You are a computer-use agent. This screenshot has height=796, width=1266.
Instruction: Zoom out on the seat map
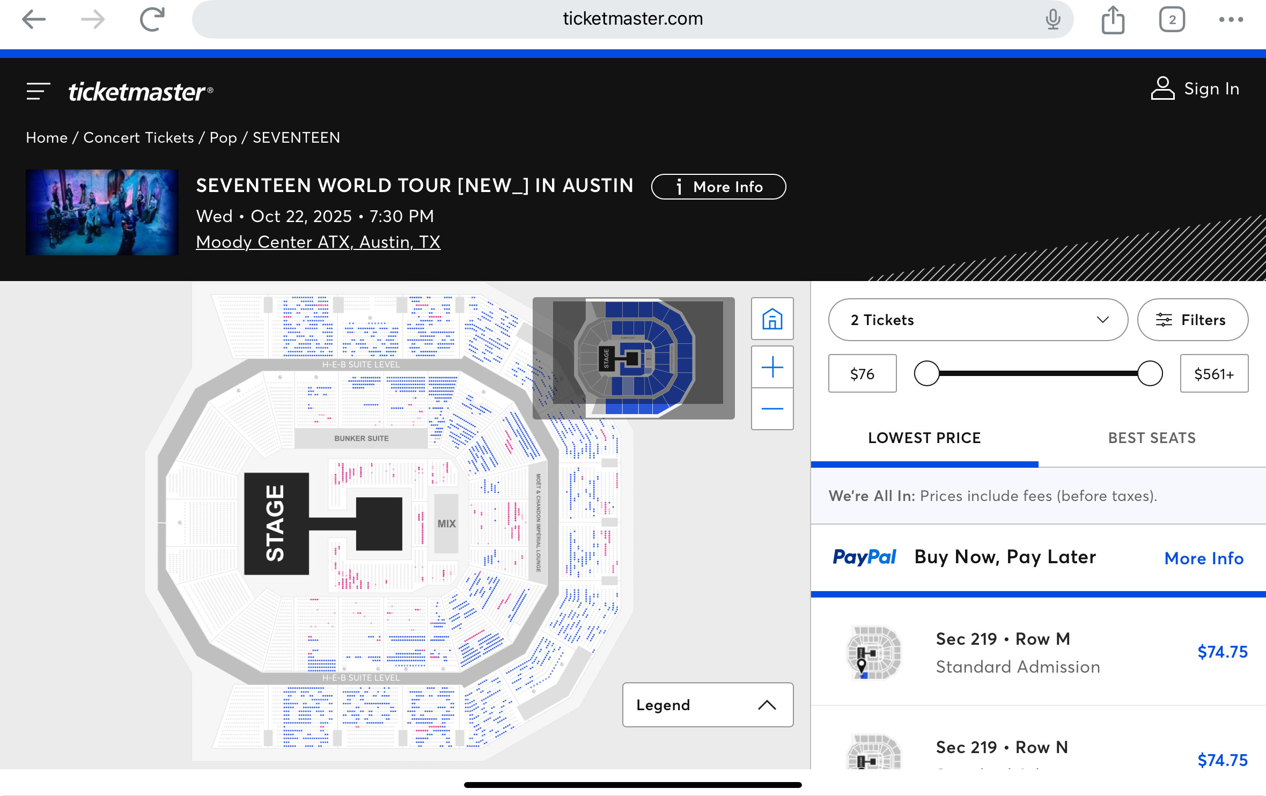point(772,409)
